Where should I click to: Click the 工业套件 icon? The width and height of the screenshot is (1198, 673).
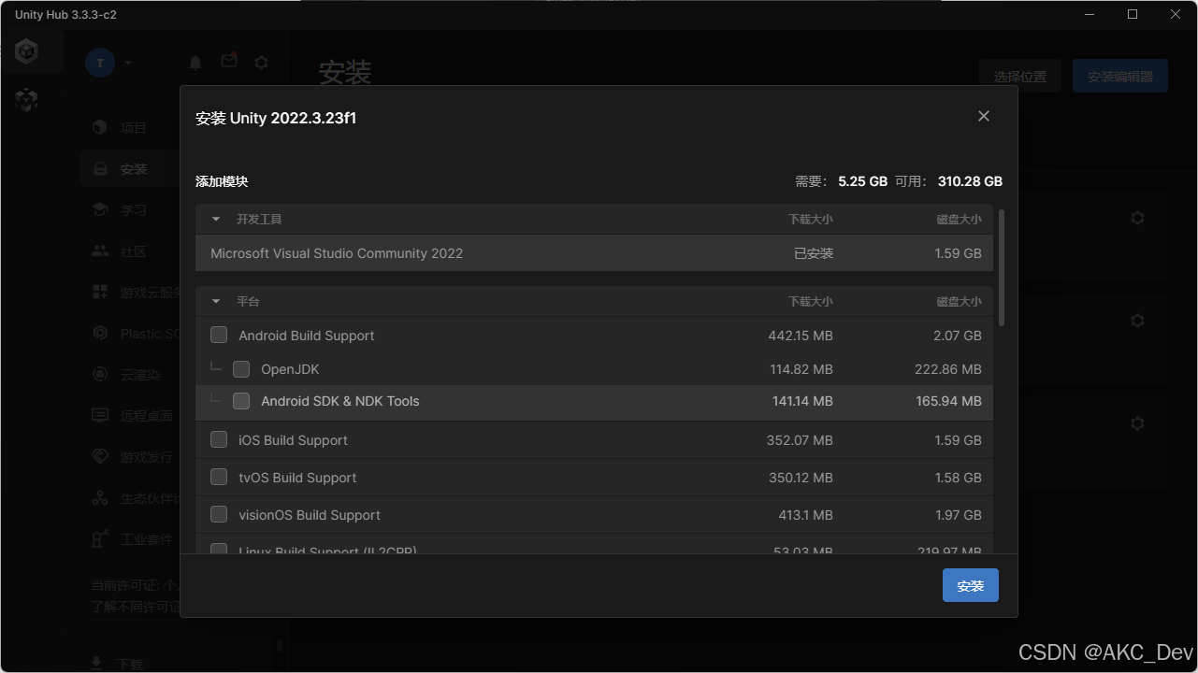(x=100, y=539)
